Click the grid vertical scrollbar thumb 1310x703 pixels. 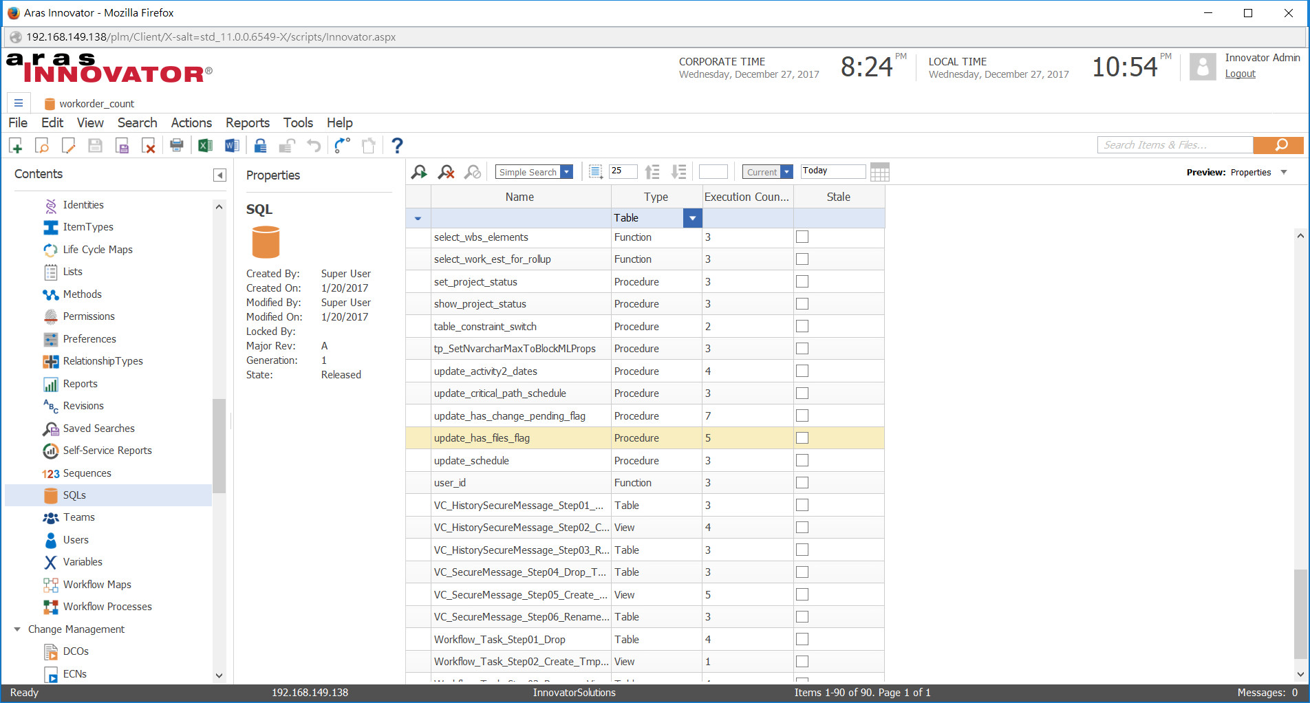pos(1300,614)
